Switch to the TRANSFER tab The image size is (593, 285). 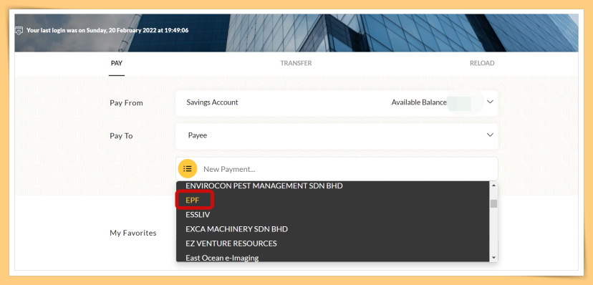pos(296,63)
